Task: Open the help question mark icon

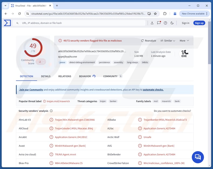Action: (166, 23)
